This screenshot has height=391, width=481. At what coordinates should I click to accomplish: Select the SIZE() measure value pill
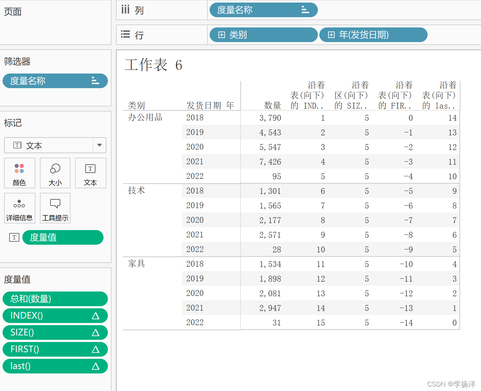click(x=55, y=332)
